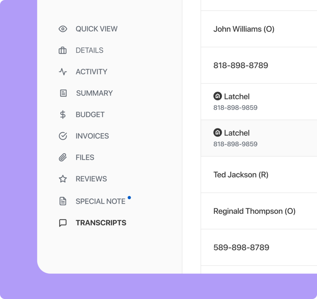Switch to the Transcripts section
The width and height of the screenshot is (317, 299).
pos(100,223)
